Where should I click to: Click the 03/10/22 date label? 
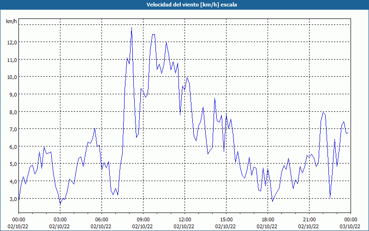click(x=350, y=226)
